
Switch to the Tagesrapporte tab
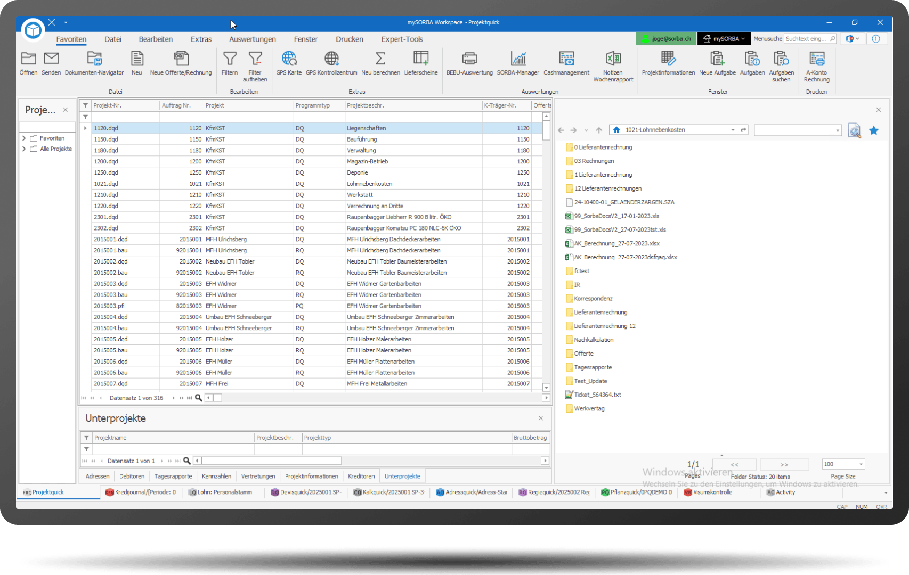point(173,477)
